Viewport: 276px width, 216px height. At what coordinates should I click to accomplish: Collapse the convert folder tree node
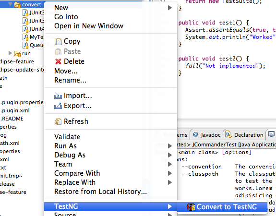click(x=11, y=4)
